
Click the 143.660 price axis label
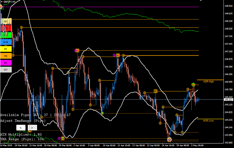[228, 143]
